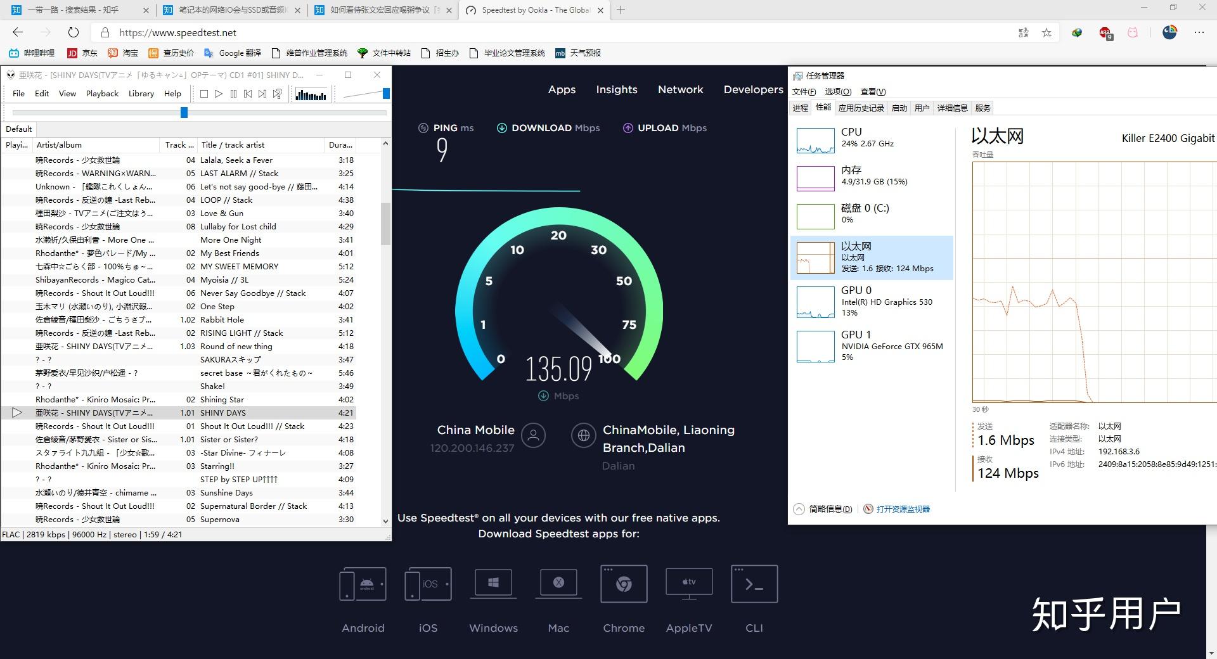Open a new browser tab
Screen dimensions: 1217x659
pyautogui.click(x=621, y=10)
